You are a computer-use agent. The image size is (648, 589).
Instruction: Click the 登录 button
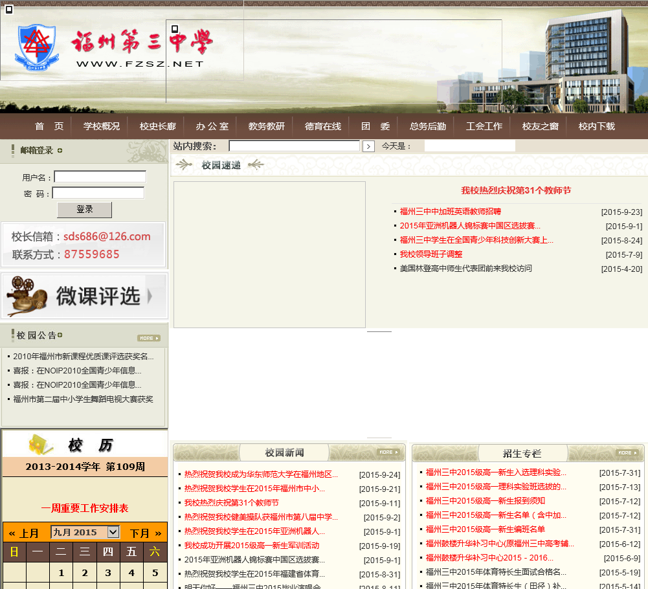[84, 210]
